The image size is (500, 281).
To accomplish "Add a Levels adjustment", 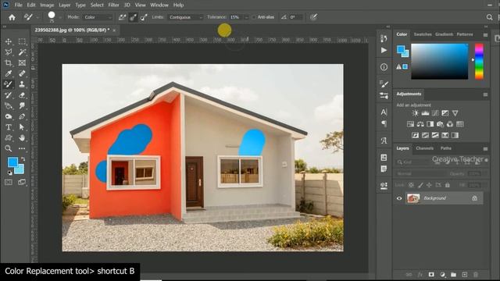I will (x=425, y=113).
